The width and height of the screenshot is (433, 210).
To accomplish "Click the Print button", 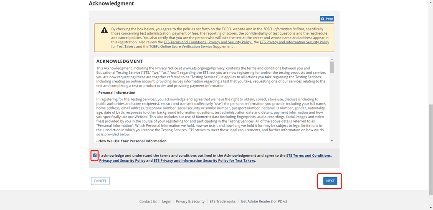I will click(327, 19).
